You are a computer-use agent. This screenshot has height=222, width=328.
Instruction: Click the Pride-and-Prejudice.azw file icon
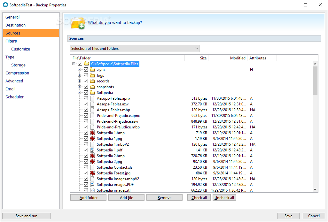click(x=92, y=121)
